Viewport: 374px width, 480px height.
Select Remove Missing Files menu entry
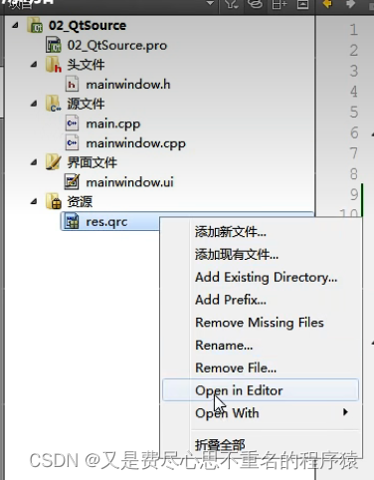click(x=260, y=323)
